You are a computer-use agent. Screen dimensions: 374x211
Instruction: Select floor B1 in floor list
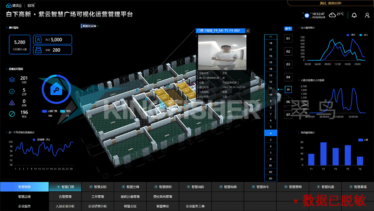(x=271, y=165)
